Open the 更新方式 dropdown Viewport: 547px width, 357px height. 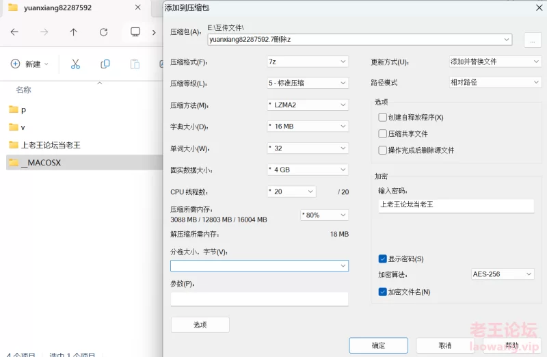494,62
